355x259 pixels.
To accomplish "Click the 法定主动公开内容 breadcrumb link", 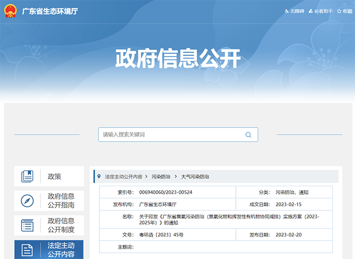I will point(123,177).
